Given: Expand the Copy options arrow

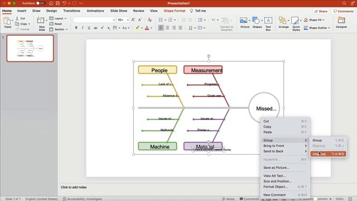Looking at the screenshot, I should [x=29, y=24].
